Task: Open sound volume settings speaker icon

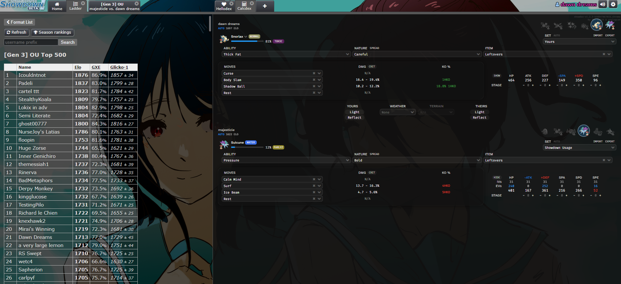Action: tap(603, 4)
